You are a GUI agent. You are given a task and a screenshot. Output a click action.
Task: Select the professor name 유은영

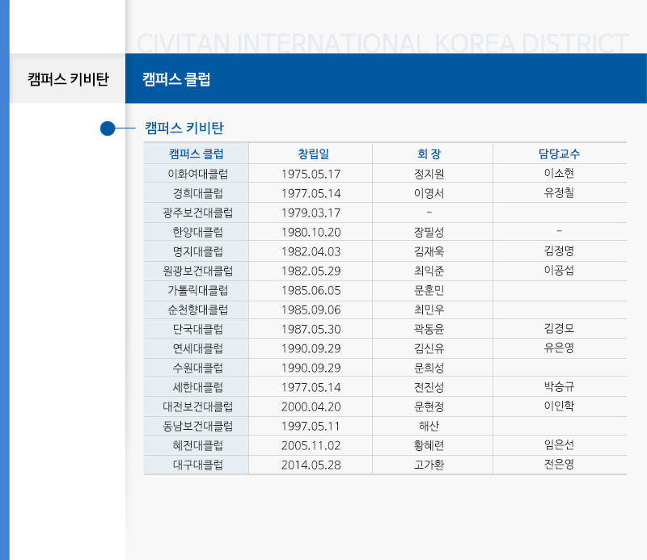559,347
